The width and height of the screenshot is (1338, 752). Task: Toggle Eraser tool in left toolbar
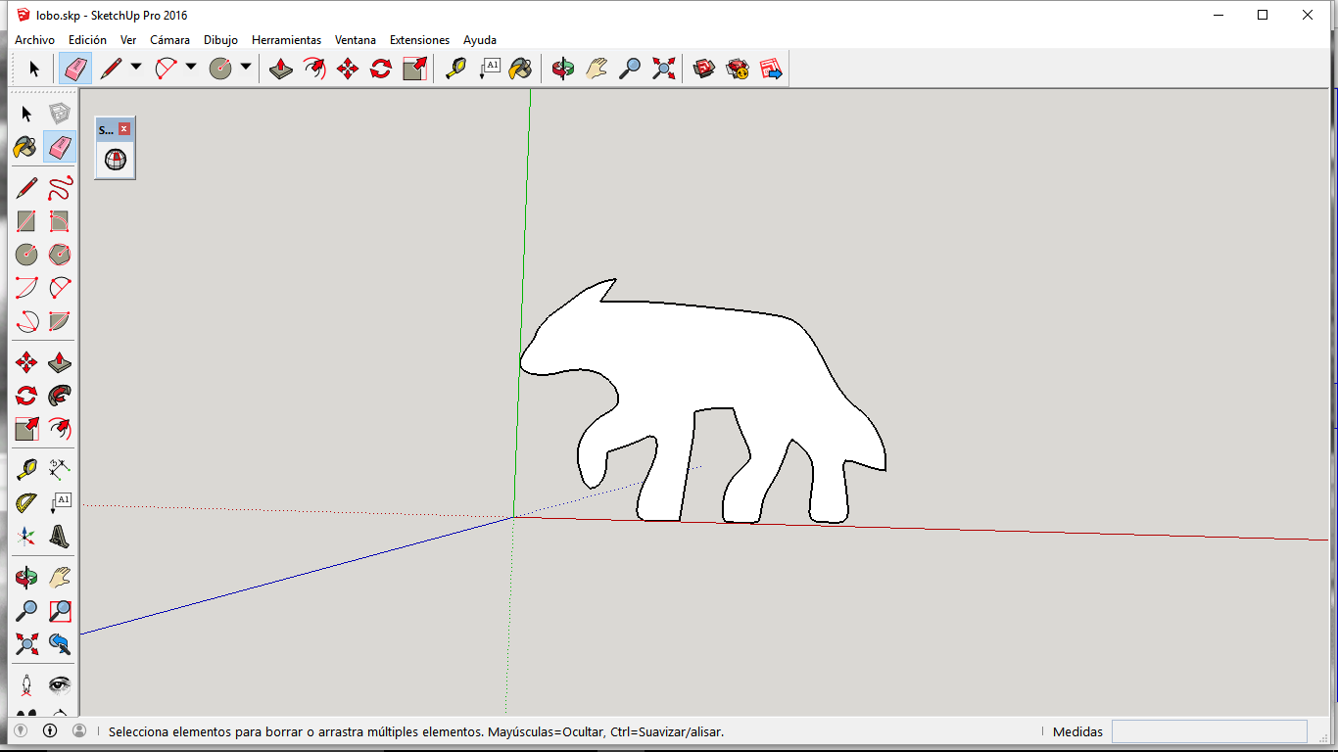click(x=60, y=148)
